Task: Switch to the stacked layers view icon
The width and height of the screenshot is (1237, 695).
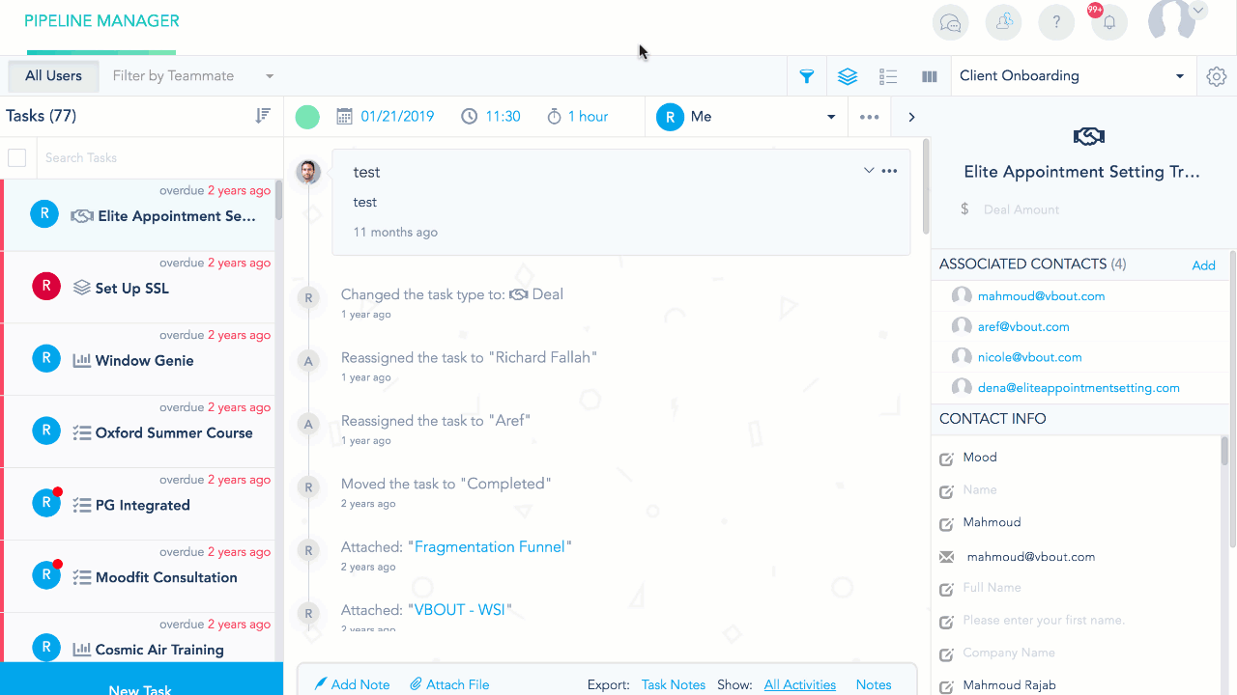Action: [x=848, y=76]
